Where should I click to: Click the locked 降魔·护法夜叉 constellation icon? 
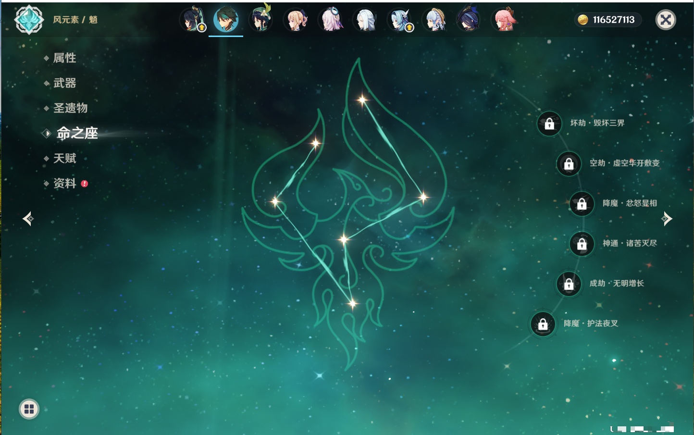pos(543,324)
